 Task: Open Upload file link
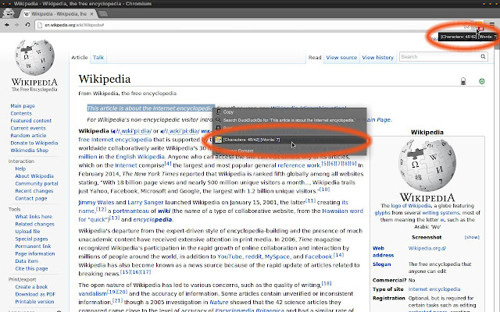coord(27,232)
